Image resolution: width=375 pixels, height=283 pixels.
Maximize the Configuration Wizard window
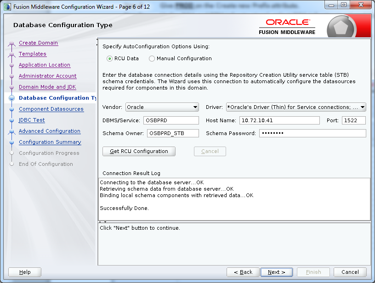pos(344,5)
